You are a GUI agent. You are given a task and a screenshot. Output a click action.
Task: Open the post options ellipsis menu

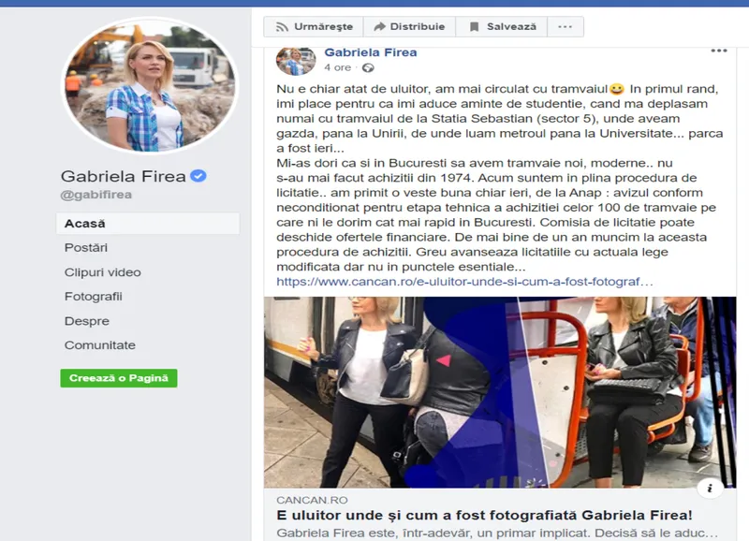click(719, 51)
